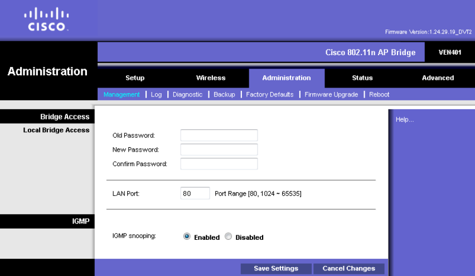Open the Help... link
The image size is (475, 276).
pyautogui.click(x=404, y=119)
